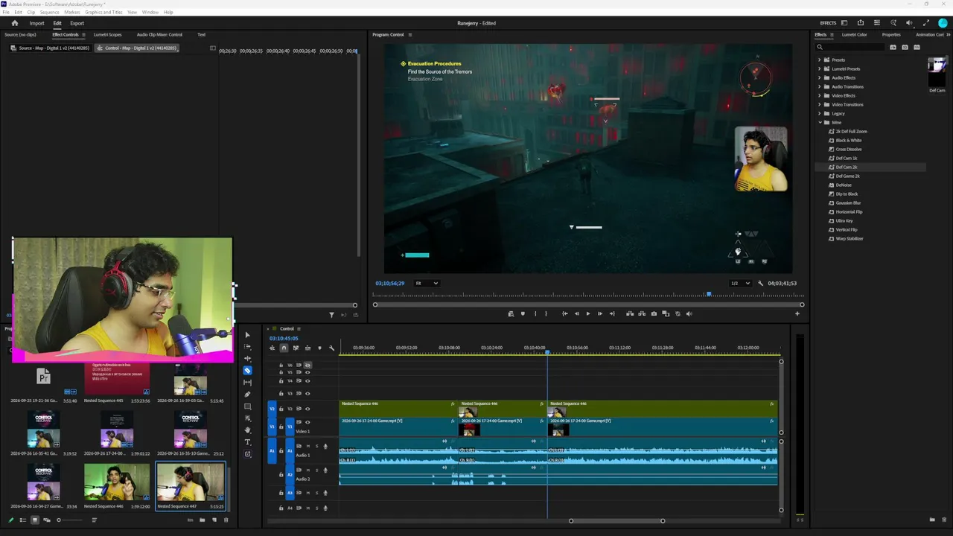This screenshot has width=953, height=536.
Task: Toggle lock on the V3 track
Action: pos(281,393)
